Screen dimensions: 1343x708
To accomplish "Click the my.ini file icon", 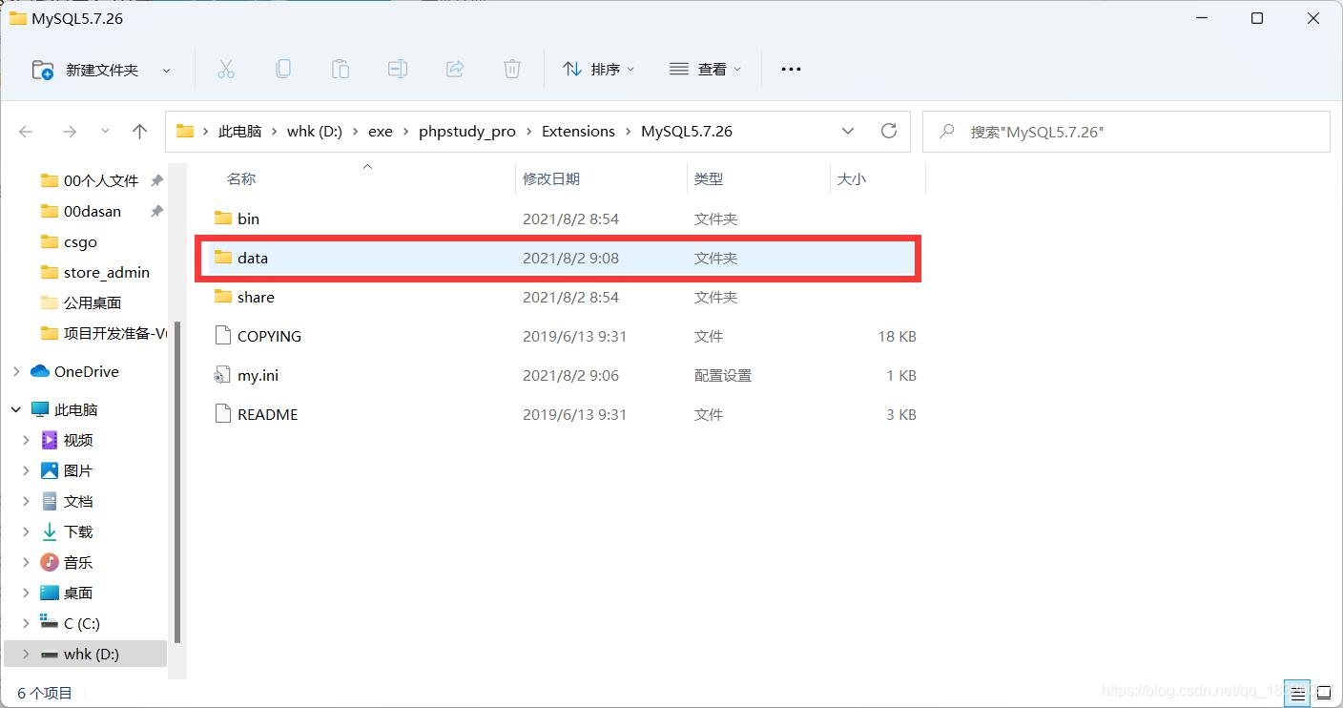I will click(x=222, y=375).
